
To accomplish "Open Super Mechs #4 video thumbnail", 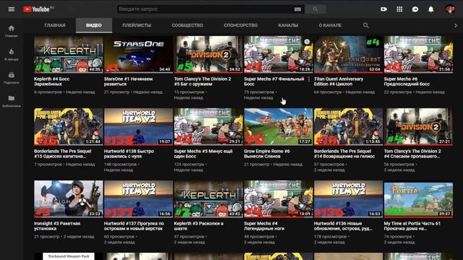I will pos(279,199).
